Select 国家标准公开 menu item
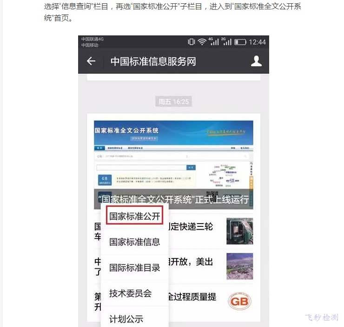Viewport: 344px width, 327px height. (134, 216)
